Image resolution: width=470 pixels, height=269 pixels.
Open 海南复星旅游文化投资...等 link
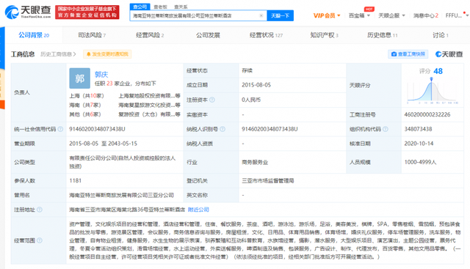(x=149, y=105)
